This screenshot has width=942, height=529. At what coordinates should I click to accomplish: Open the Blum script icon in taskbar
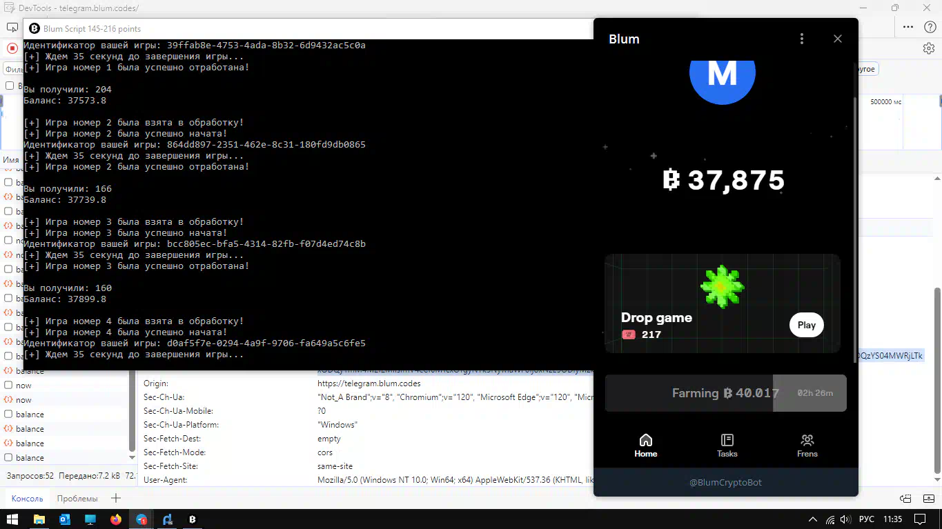point(193,519)
